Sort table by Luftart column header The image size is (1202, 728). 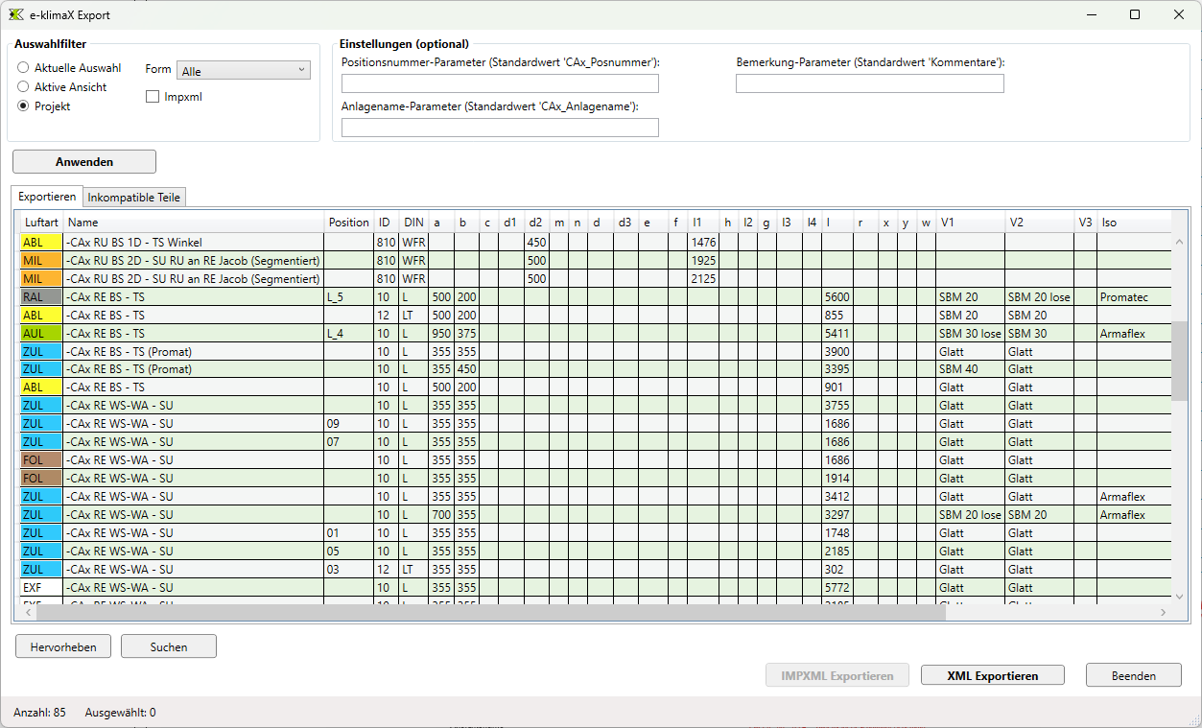point(41,223)
